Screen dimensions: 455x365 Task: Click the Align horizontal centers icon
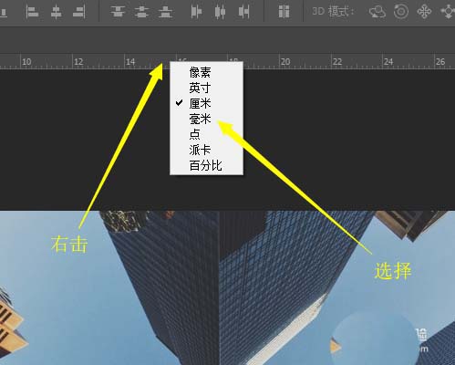click(57, 12)
